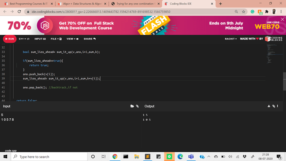Close the flash sale banner
The image size is (286, 161).
click(282, 19)
